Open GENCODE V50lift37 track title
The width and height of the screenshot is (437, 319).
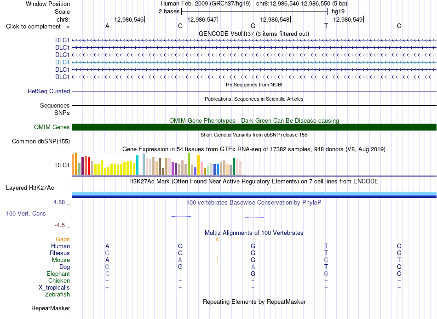[x=254, y=34]
